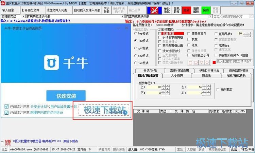Click the app icon in title bar

(x=3, y=3)
